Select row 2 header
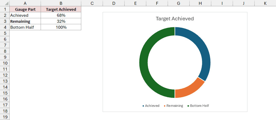276x120 pixels. [x=5, y=15]
